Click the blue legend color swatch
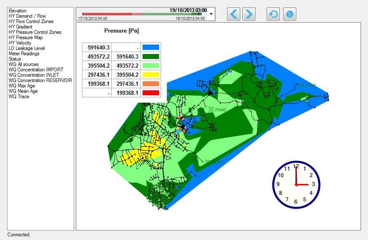The height and width of the screenshot is (240, 368). pos(150,47)
